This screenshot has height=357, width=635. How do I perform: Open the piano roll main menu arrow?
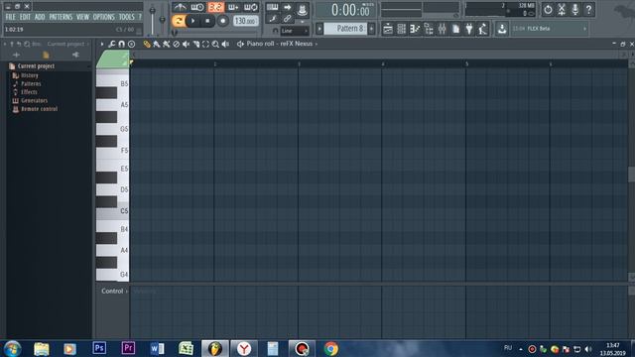pyautogui.click(x=102, y=44)
